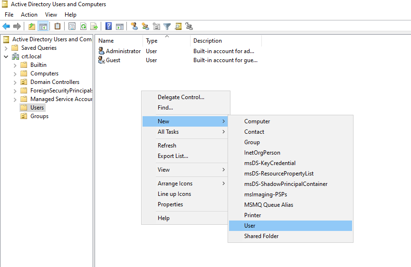Click the Domain Controllers folder icon
Screen dimensions: 411x267
pyautogui.click(x=24, y=82)
